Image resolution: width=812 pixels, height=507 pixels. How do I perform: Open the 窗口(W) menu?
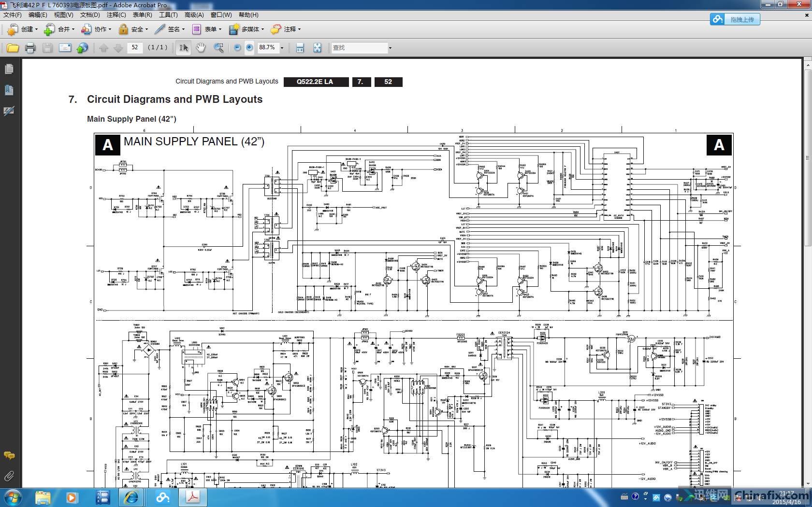(x=221, y=15)
